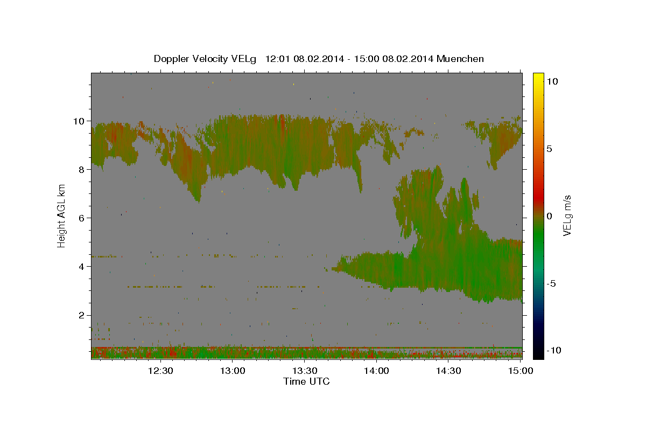Click the high cloud band near 9 km at 13:15
This screenshot has height=431, width=646.
tap(269, 145)
